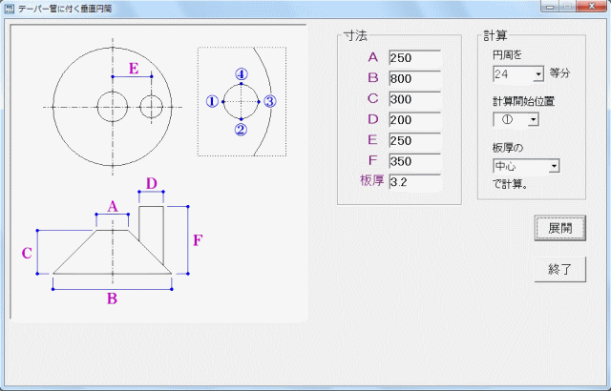Close the window with the X button
Screen dimensions: 611x391
point(592,7)
